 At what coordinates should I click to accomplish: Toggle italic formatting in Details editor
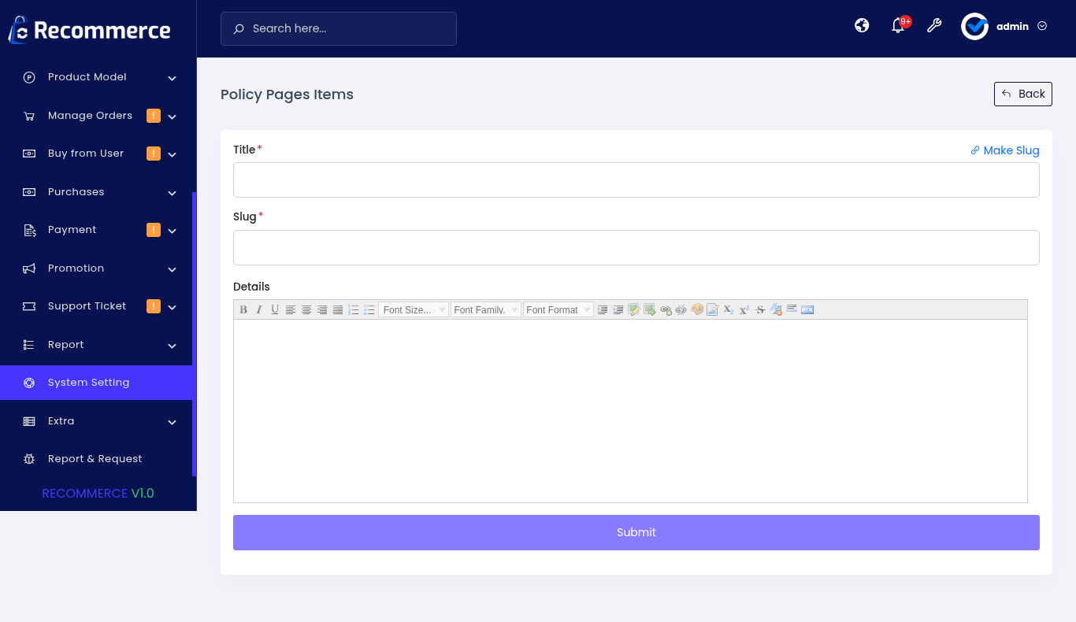point(258,309)
